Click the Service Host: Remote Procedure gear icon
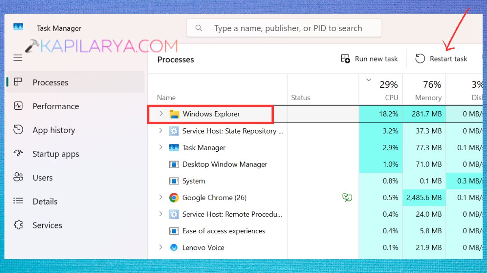487x273 pixels. coord(174,214)
